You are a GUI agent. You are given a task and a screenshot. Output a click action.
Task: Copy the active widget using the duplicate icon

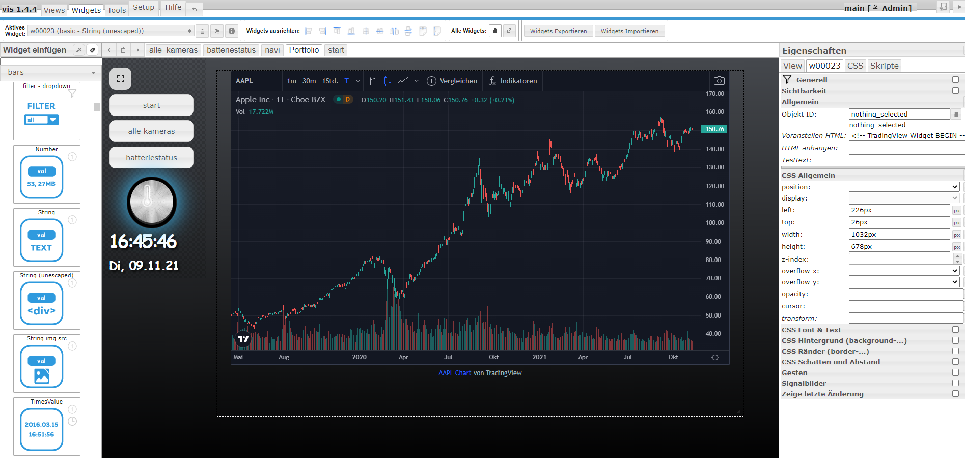217,31
